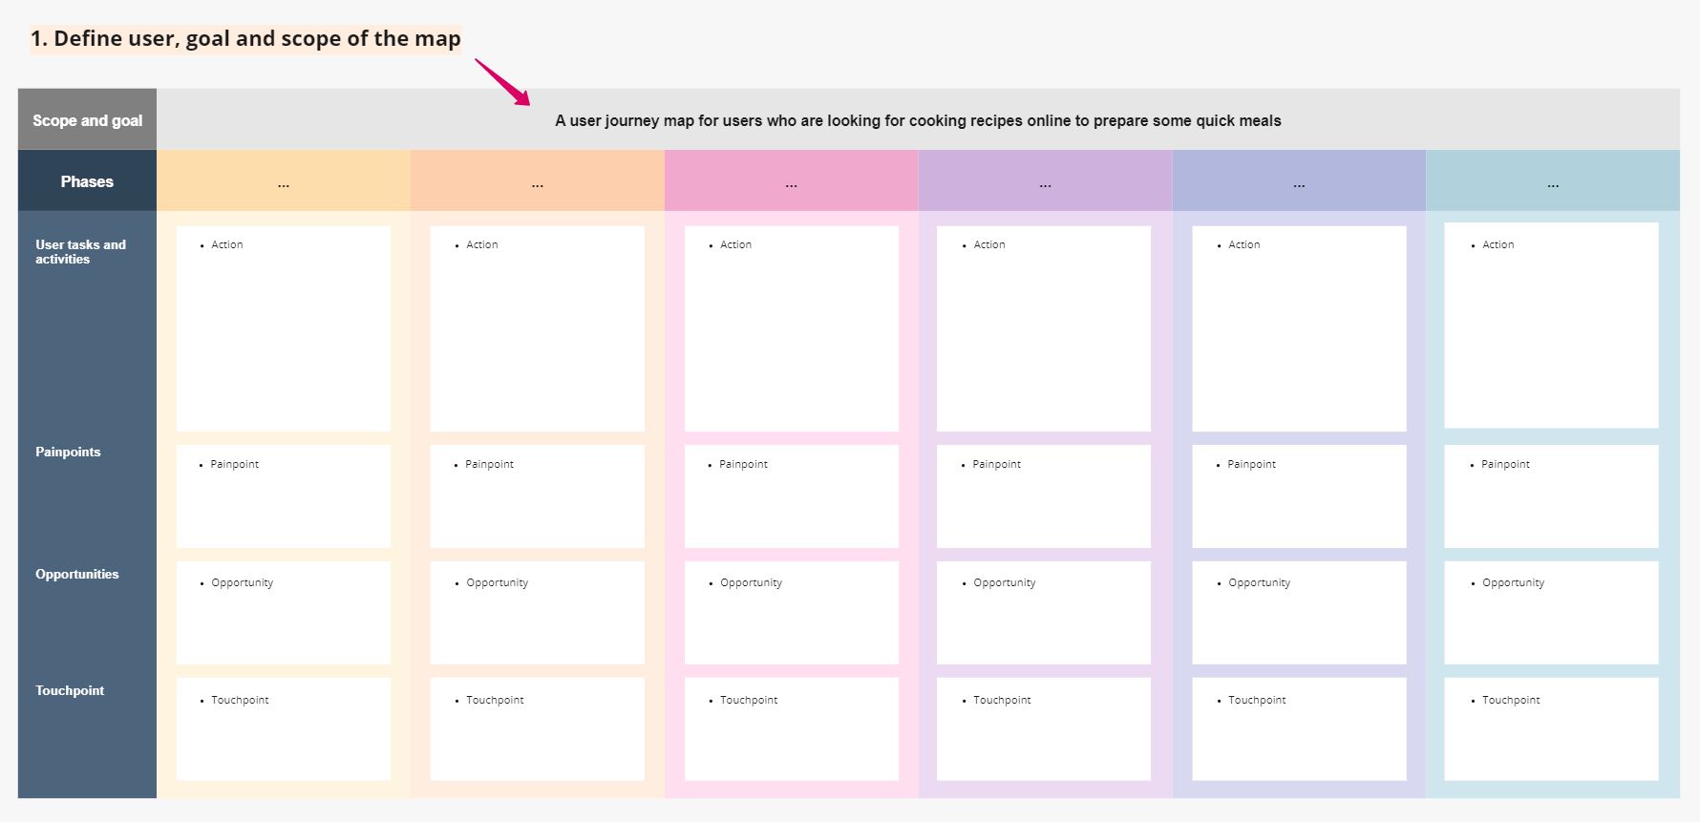Click 'User tasks and activities' row label
Screen dimensions: 1700x822
pyautogui.click(x=81, y=252)
